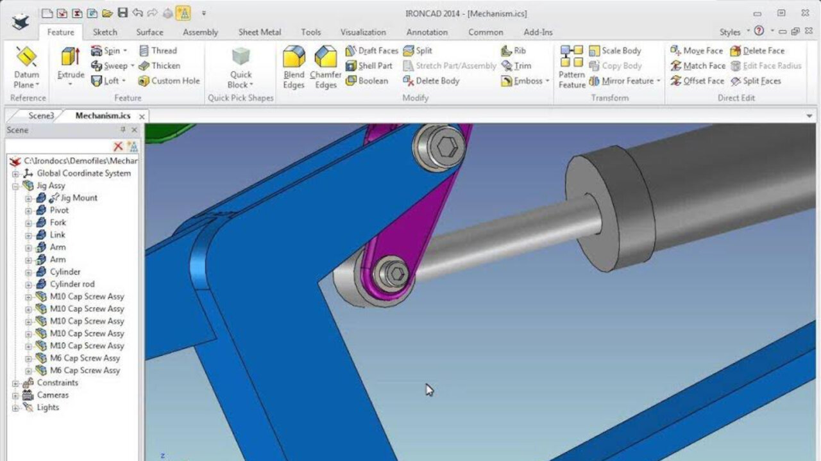Viewport: 821px width, 461px height.
Task: Use the Delete Body tool
Action: (436, 81)
